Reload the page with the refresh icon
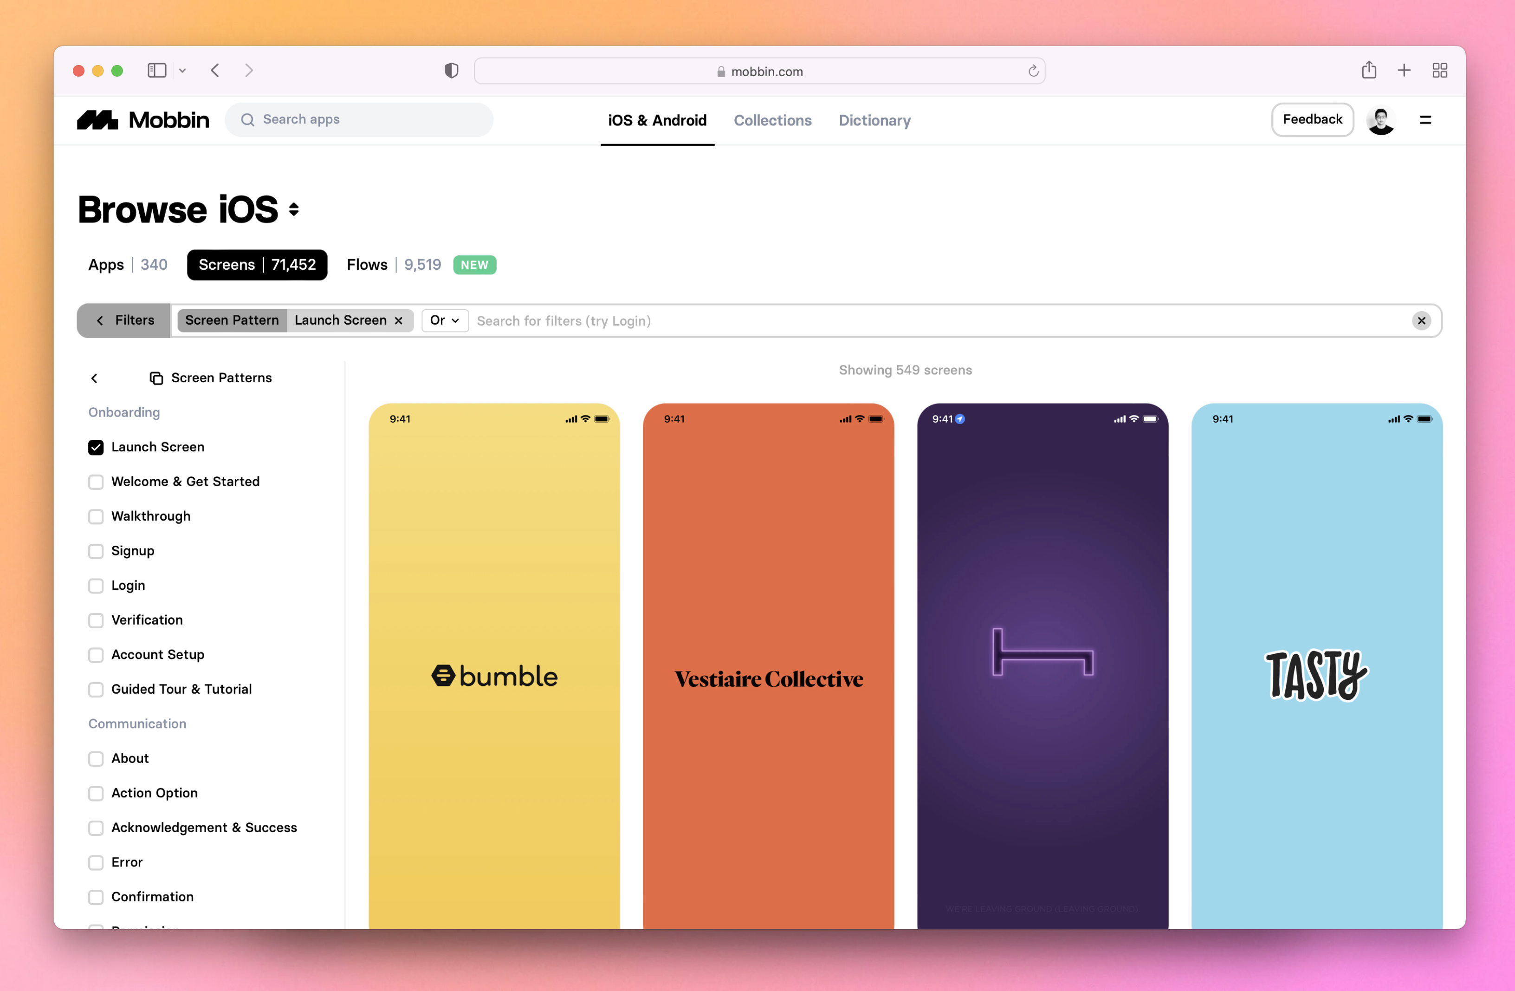1515x991 pixels. [x=1033, y=71]
